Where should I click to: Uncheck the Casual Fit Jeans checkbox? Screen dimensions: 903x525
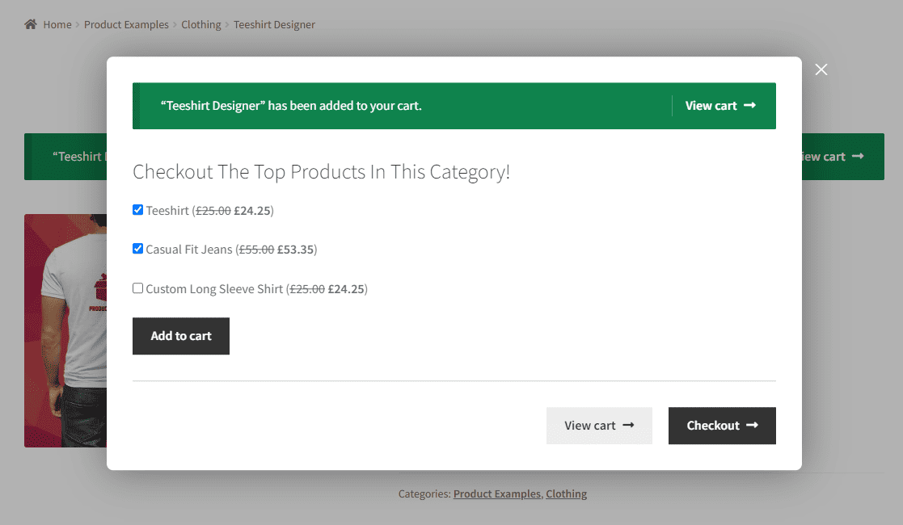click(x=137, y=249)
